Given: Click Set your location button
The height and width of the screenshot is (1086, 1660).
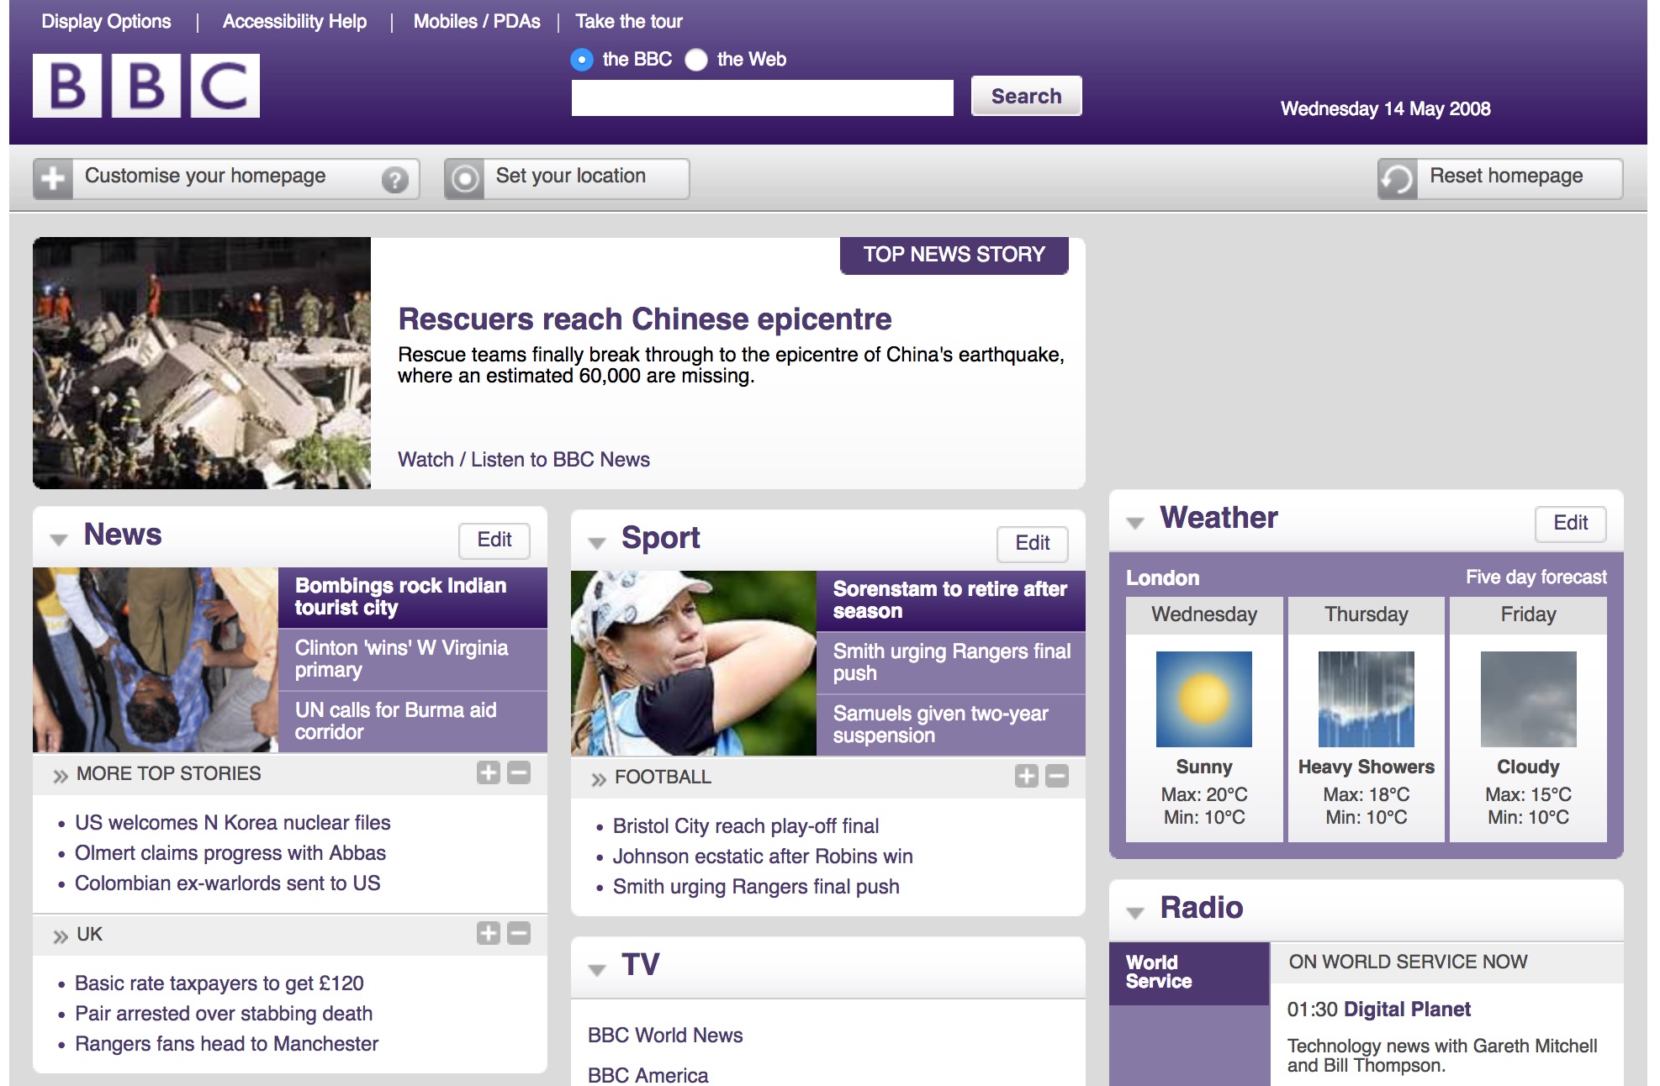Looking at the screenshot, I should pos(567,178).
